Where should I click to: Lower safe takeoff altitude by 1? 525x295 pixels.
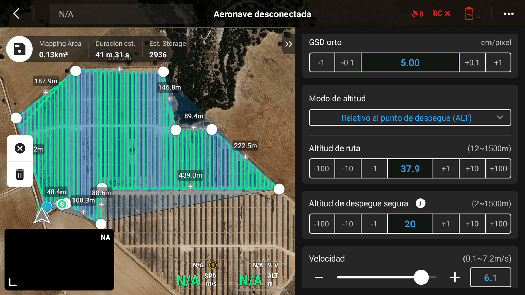pyautogui.click(x=374, y=224)
